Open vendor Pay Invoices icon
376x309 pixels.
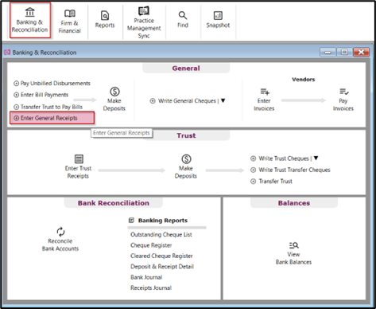point(343,92)
